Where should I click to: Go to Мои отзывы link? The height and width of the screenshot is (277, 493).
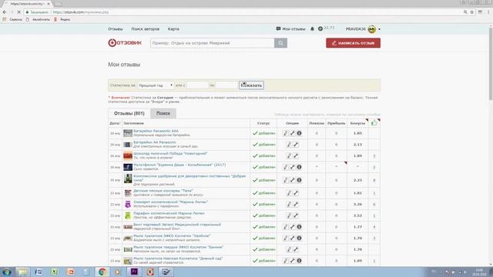(x=291, y=29)
